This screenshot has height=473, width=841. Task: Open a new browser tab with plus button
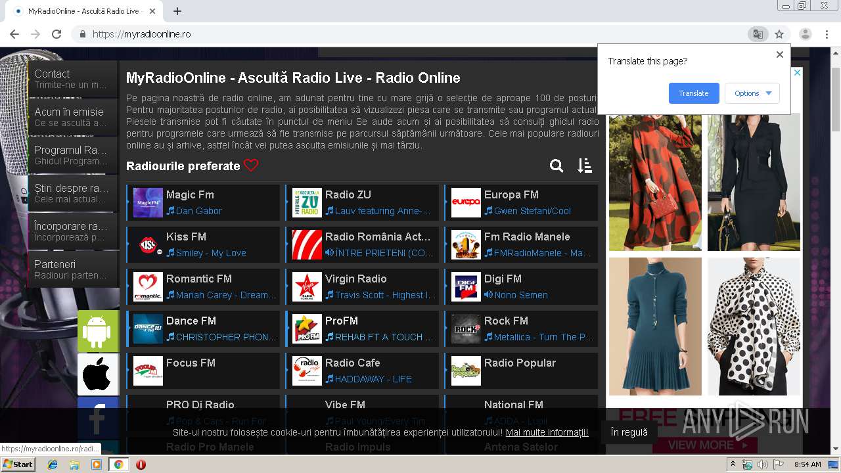(177, 11)
